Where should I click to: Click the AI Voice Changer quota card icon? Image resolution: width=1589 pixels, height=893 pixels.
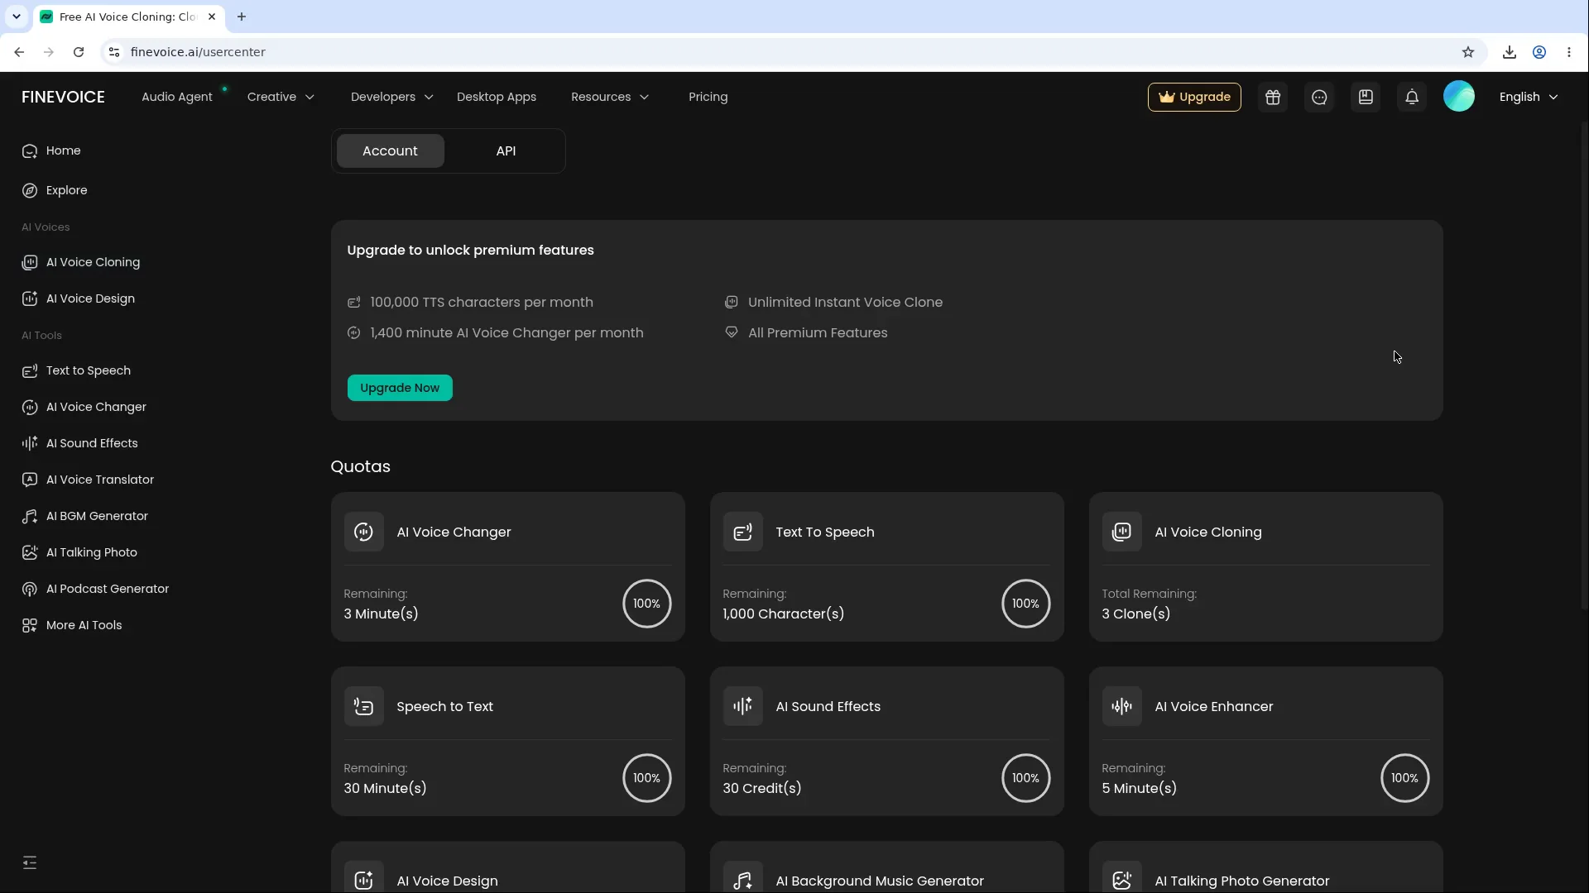coord(363,532)
